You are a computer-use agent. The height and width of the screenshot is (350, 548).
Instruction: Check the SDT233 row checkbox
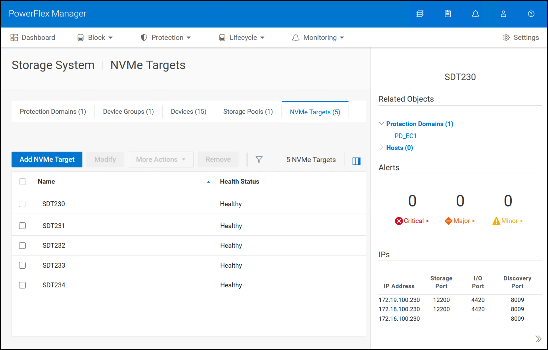click(22, 265)
